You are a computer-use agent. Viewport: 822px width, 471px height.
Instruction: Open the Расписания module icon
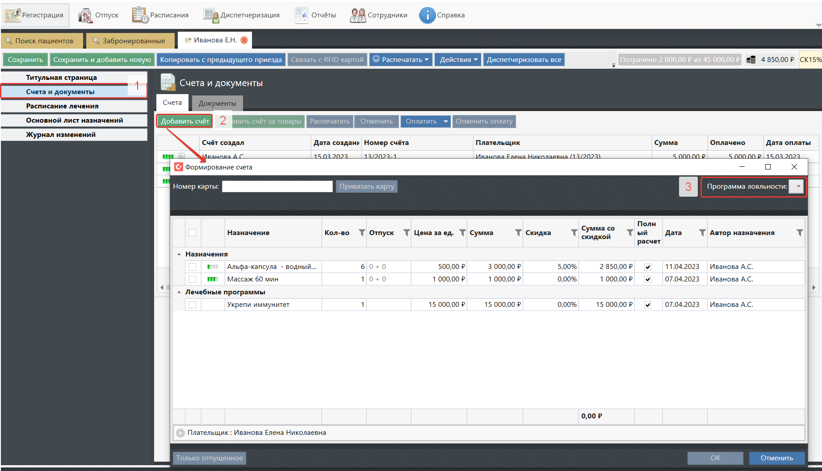tap(140, 15)
